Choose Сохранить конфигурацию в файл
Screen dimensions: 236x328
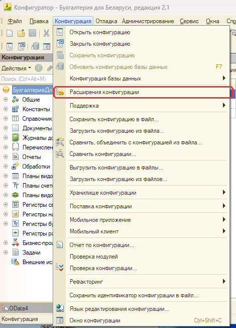(x=142, y=119)
